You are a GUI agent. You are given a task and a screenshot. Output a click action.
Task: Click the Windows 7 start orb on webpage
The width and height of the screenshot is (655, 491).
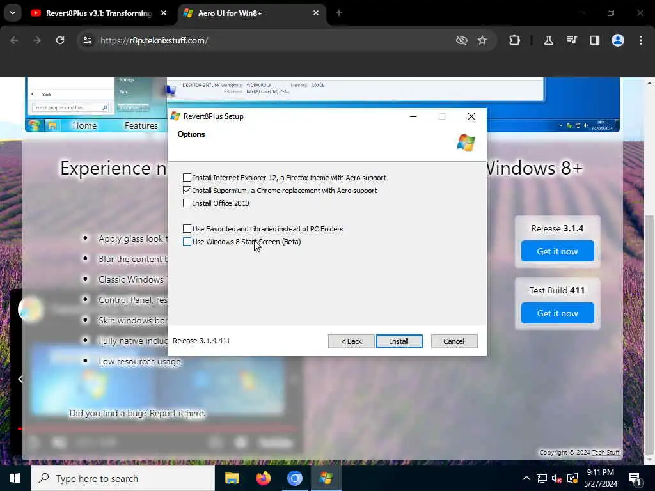tap(35, 125)
